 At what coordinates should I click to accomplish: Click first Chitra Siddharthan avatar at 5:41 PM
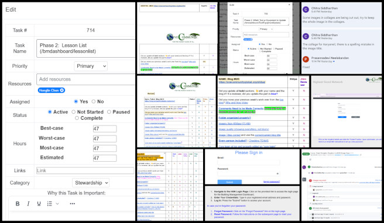(306, 9)
